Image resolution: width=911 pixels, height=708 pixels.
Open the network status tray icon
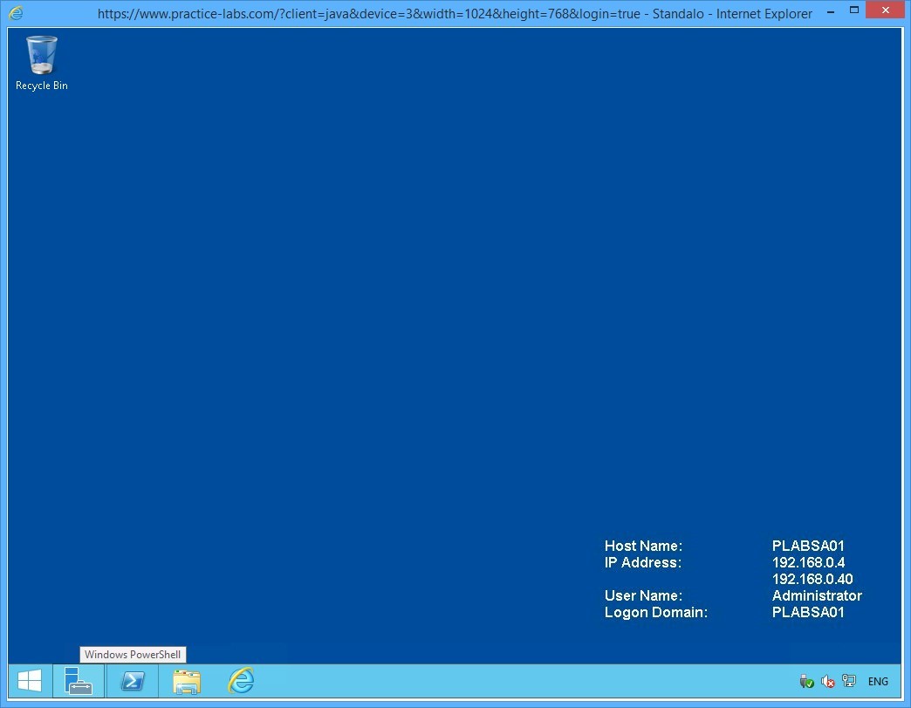coord(849,682)
